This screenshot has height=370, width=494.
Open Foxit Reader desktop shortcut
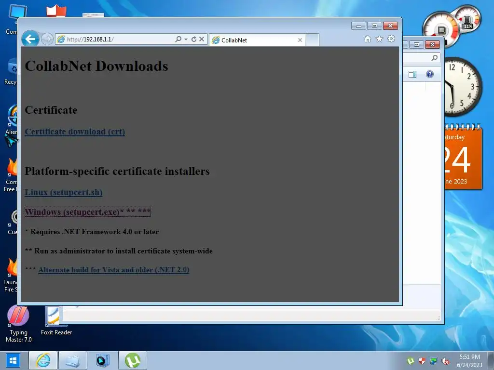coord(56,321)
